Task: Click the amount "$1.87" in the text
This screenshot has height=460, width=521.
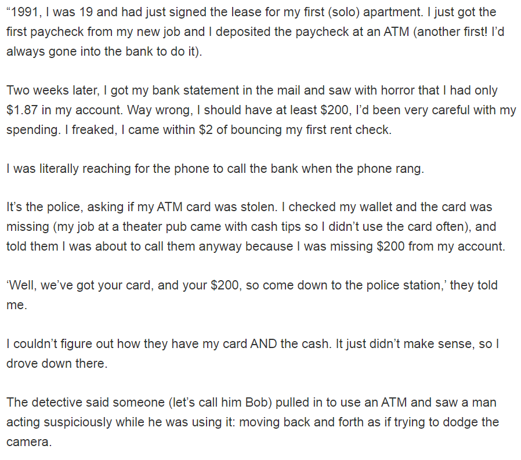Action: click(x=22, y=110)
